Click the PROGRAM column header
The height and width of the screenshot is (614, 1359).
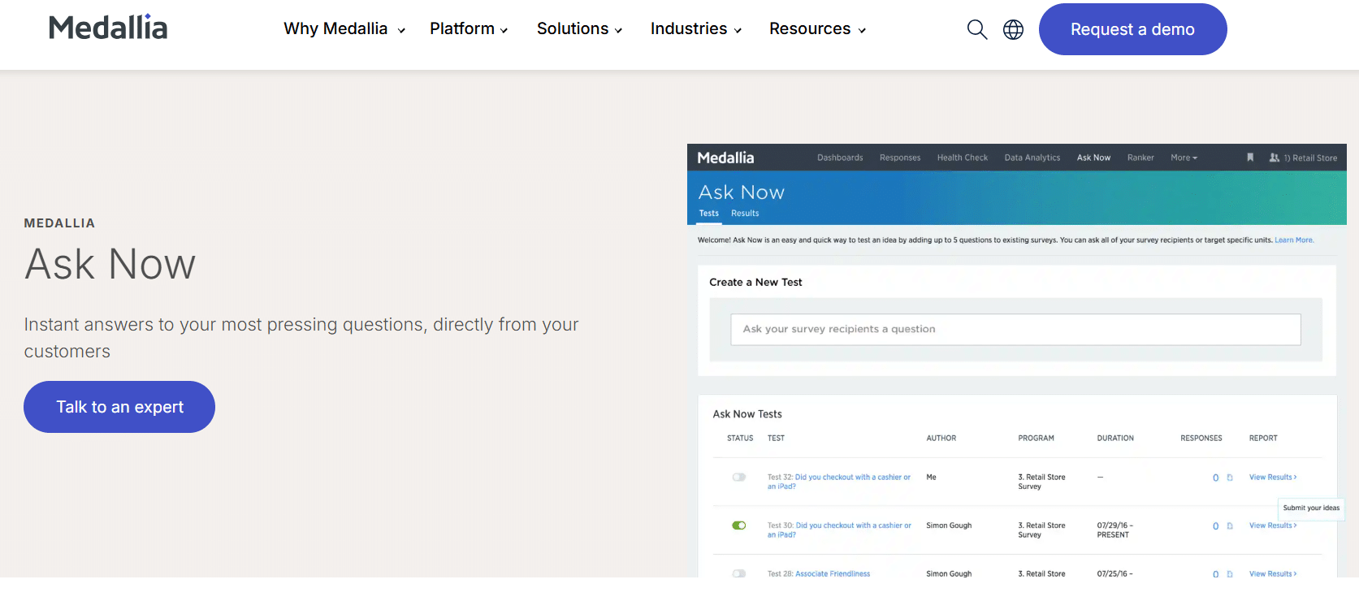pos(1036,439)
